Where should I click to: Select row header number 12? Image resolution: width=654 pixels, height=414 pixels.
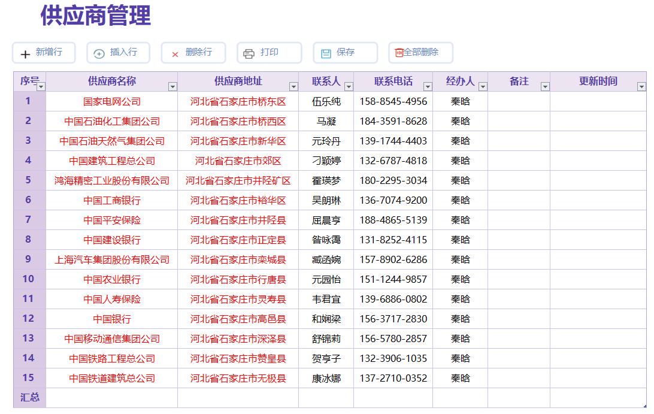pyautogui.click(x=29, y=319)
